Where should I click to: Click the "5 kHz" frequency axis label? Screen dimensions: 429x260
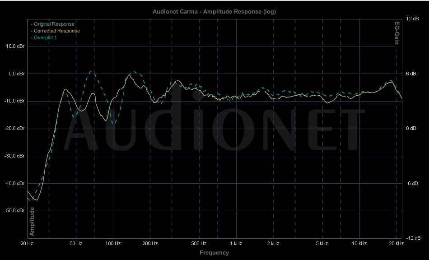(x=322, y=244)
